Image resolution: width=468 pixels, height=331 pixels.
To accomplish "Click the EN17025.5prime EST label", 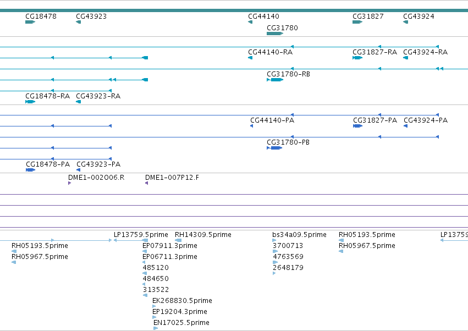I will click(181, 323).
